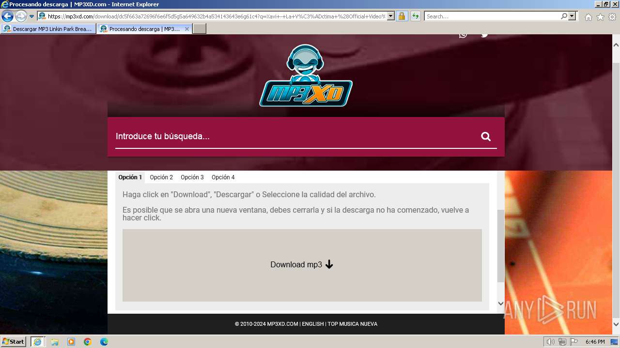Open the recent pages dropdown arrow
This screenshot has height=348, width=620.
(x=31, y=16)
